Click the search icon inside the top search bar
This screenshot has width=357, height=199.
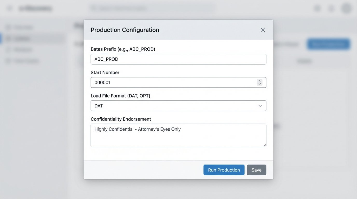[x=93, y=8]
